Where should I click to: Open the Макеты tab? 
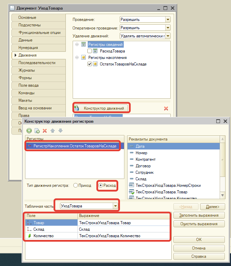(38, 100)
